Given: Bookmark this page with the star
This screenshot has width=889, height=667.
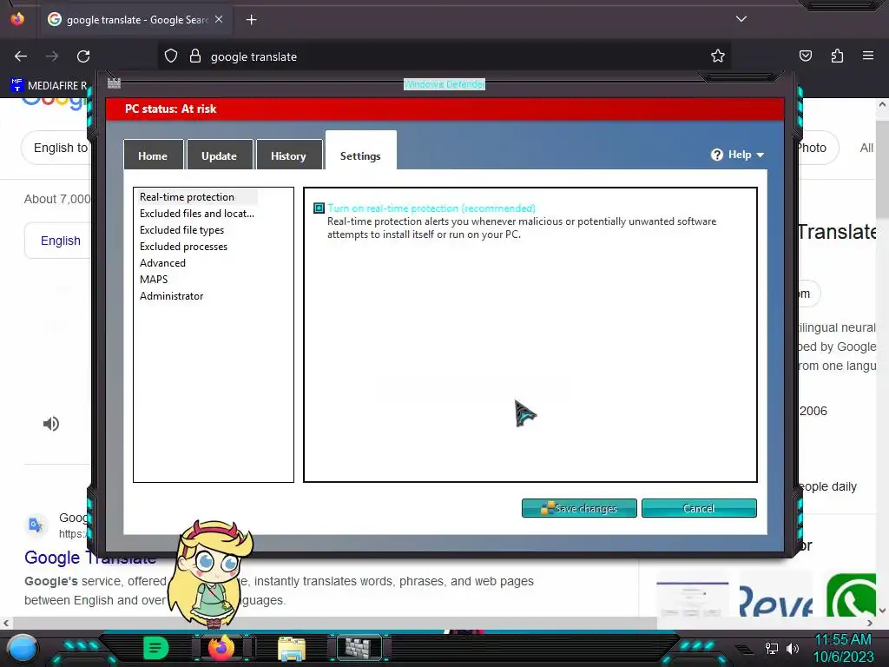Looking at the screenshot, I should point(718,56).
